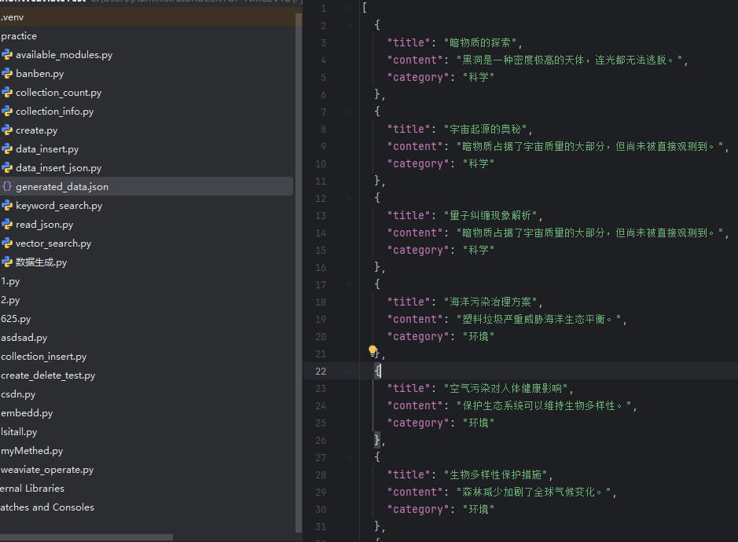This screenshot has width=738, height=542.
Task: Select the practice folder in the project tree
Action: pyautogui.click(x=19, y=35)
